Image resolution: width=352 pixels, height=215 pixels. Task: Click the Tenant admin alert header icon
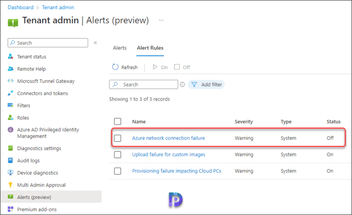tap(13, 23)
